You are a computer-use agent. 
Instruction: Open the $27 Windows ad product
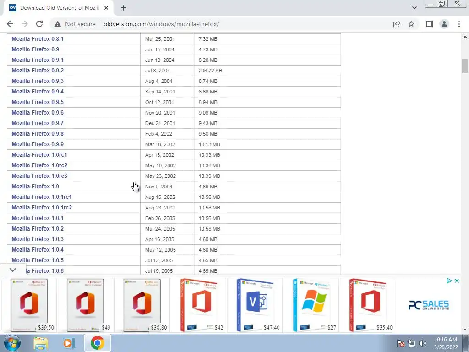[x=311, y=305]
